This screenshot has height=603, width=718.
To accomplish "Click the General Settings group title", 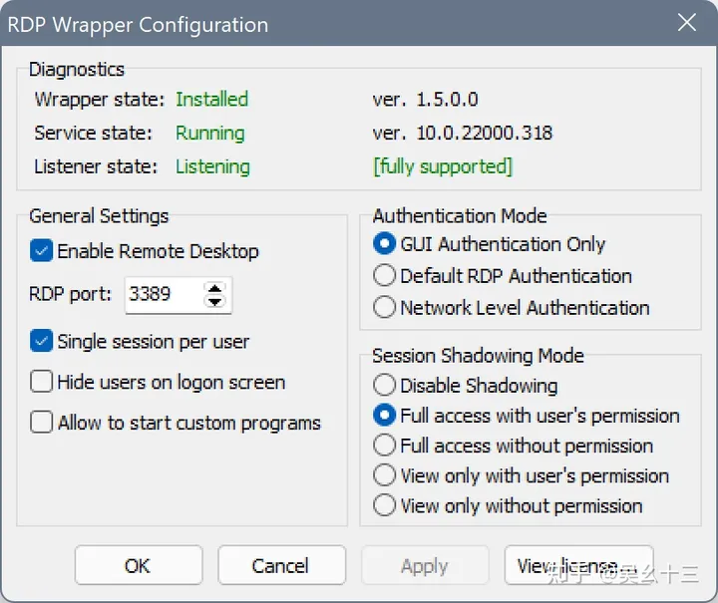I will 99,216.
